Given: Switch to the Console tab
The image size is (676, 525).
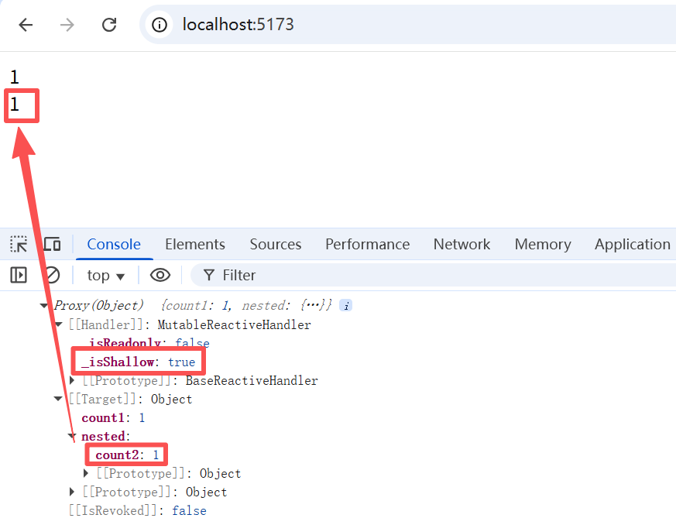Looking at the screenshot, I should pos(114,245).
